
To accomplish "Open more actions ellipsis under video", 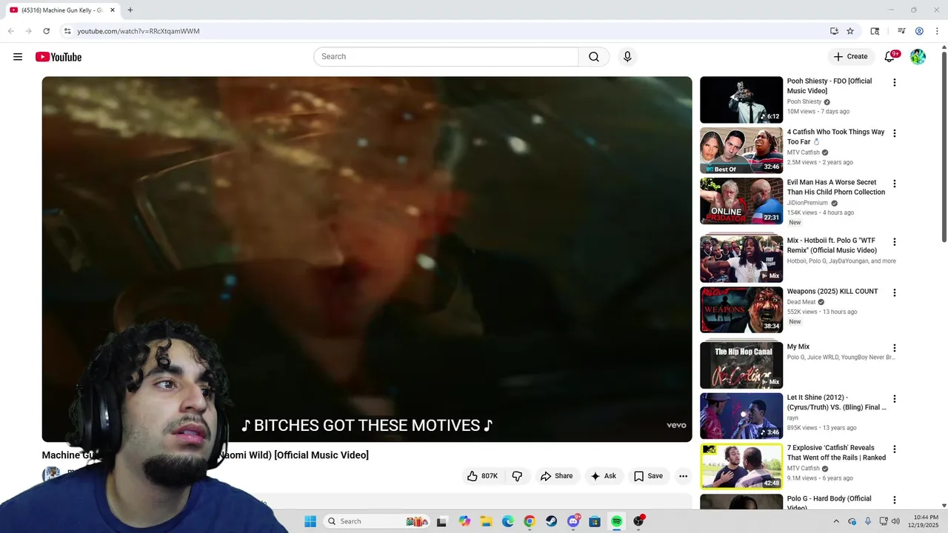I will pos(683,476).
